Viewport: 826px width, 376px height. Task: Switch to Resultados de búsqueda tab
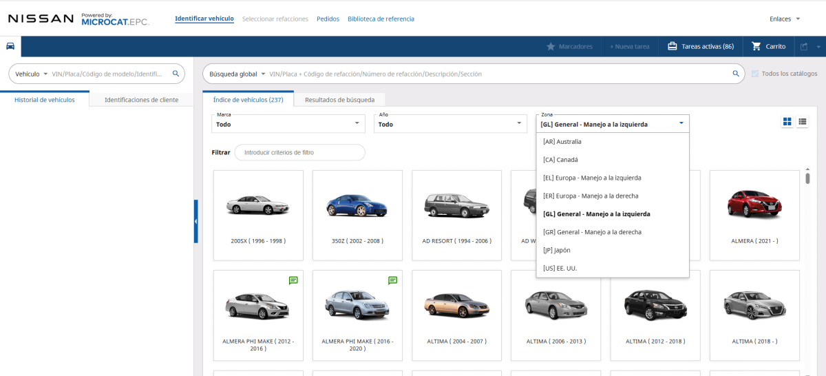(x=339, y=99)
